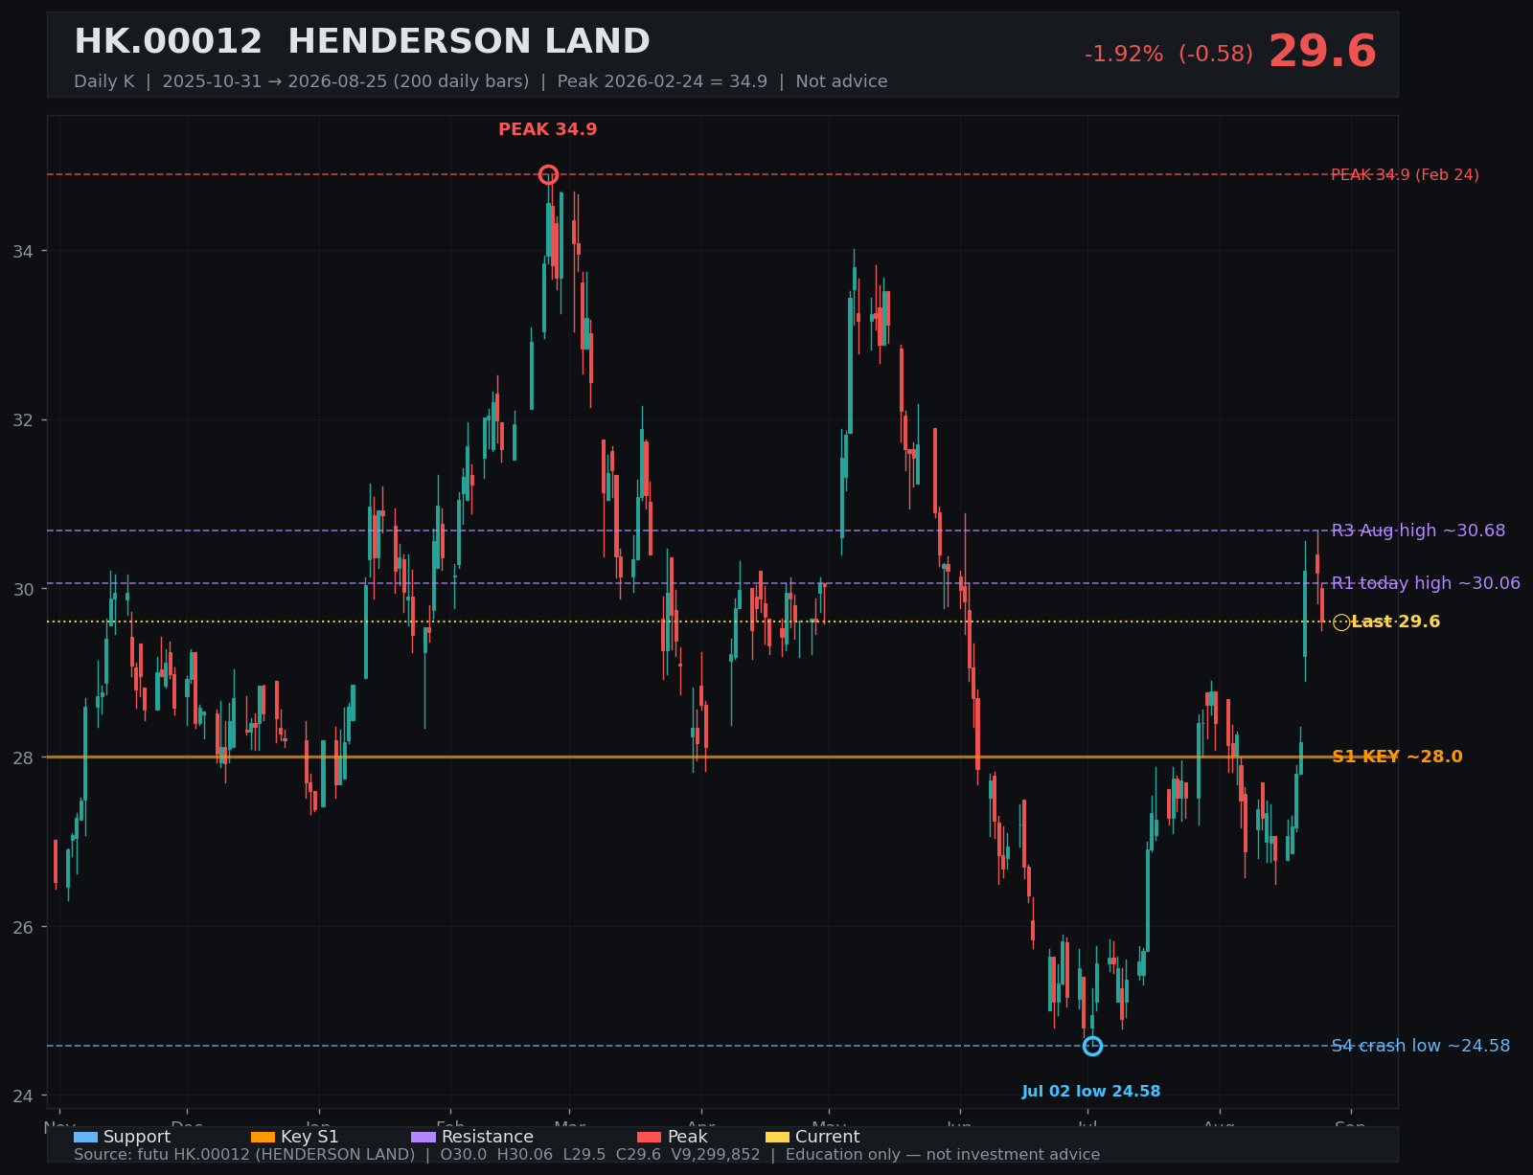Click the 28 tick on the price axis
The width and height of the screenshot is (1533, 1175).
click(x=23, y=758)
